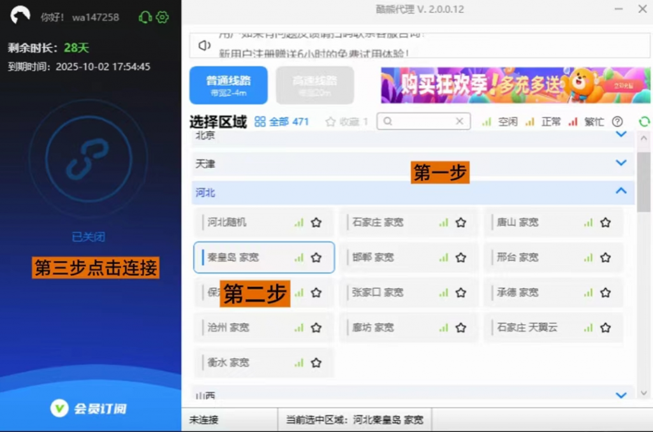Screen dimensions: 653x432
Task: Click the customer service headset icon
Action: click(x=145, y=17)
